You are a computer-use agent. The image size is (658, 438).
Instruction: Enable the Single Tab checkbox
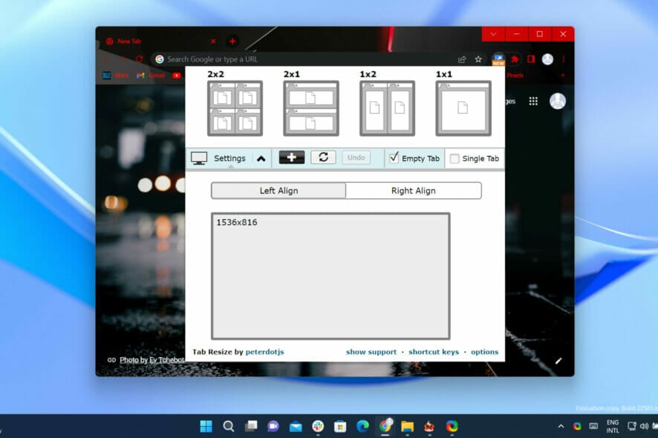point(455,158)
